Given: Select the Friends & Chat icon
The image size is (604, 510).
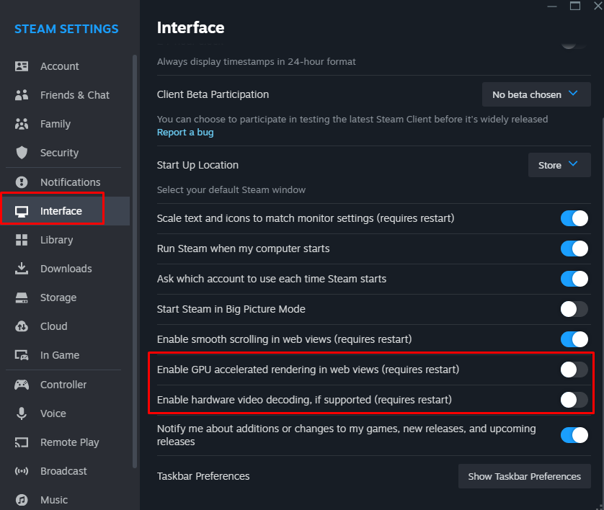Looking at the screenshot, I should 22,95.
